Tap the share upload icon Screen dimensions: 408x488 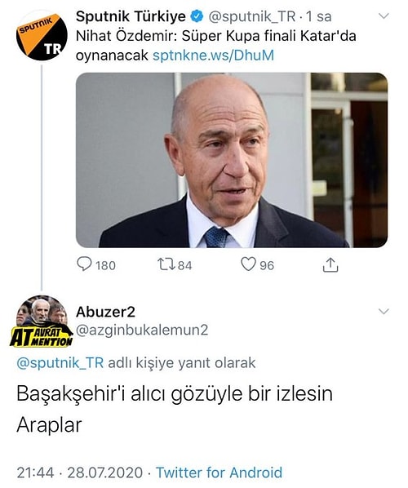point(330,265)
